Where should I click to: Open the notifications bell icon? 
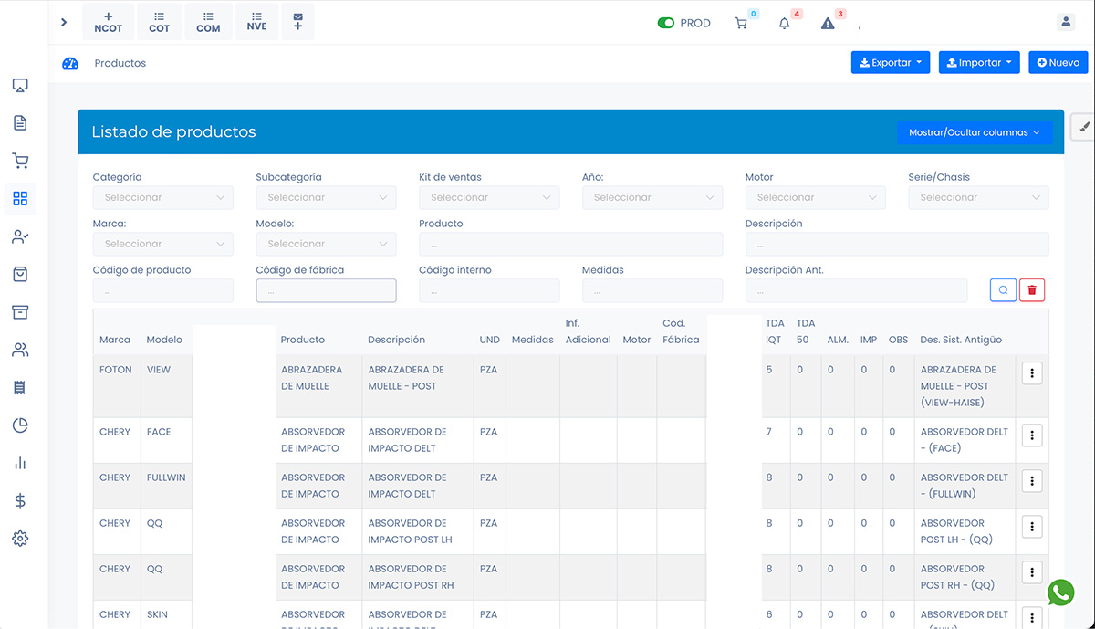coord(784,24)
